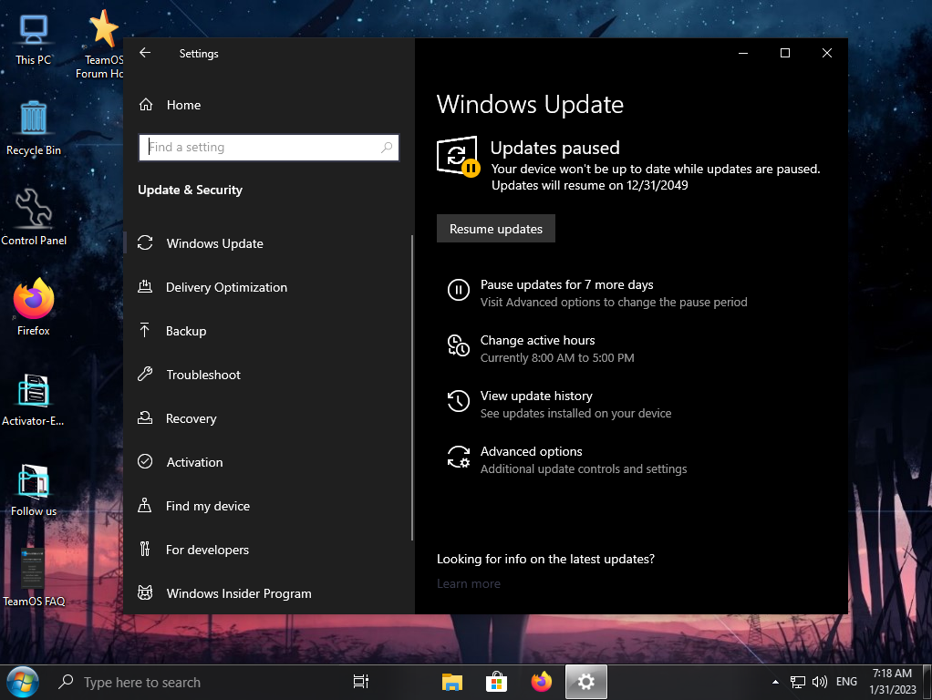
Task: Open Delivery Optimization settings
Action: coord(267,288)
